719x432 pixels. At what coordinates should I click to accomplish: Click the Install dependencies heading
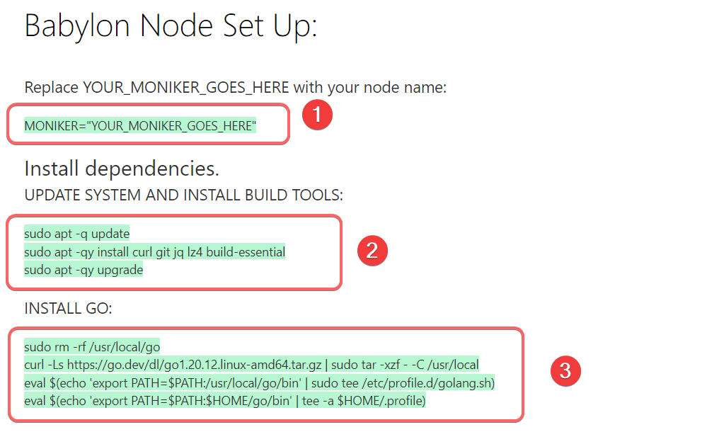[x=122, y=169]
